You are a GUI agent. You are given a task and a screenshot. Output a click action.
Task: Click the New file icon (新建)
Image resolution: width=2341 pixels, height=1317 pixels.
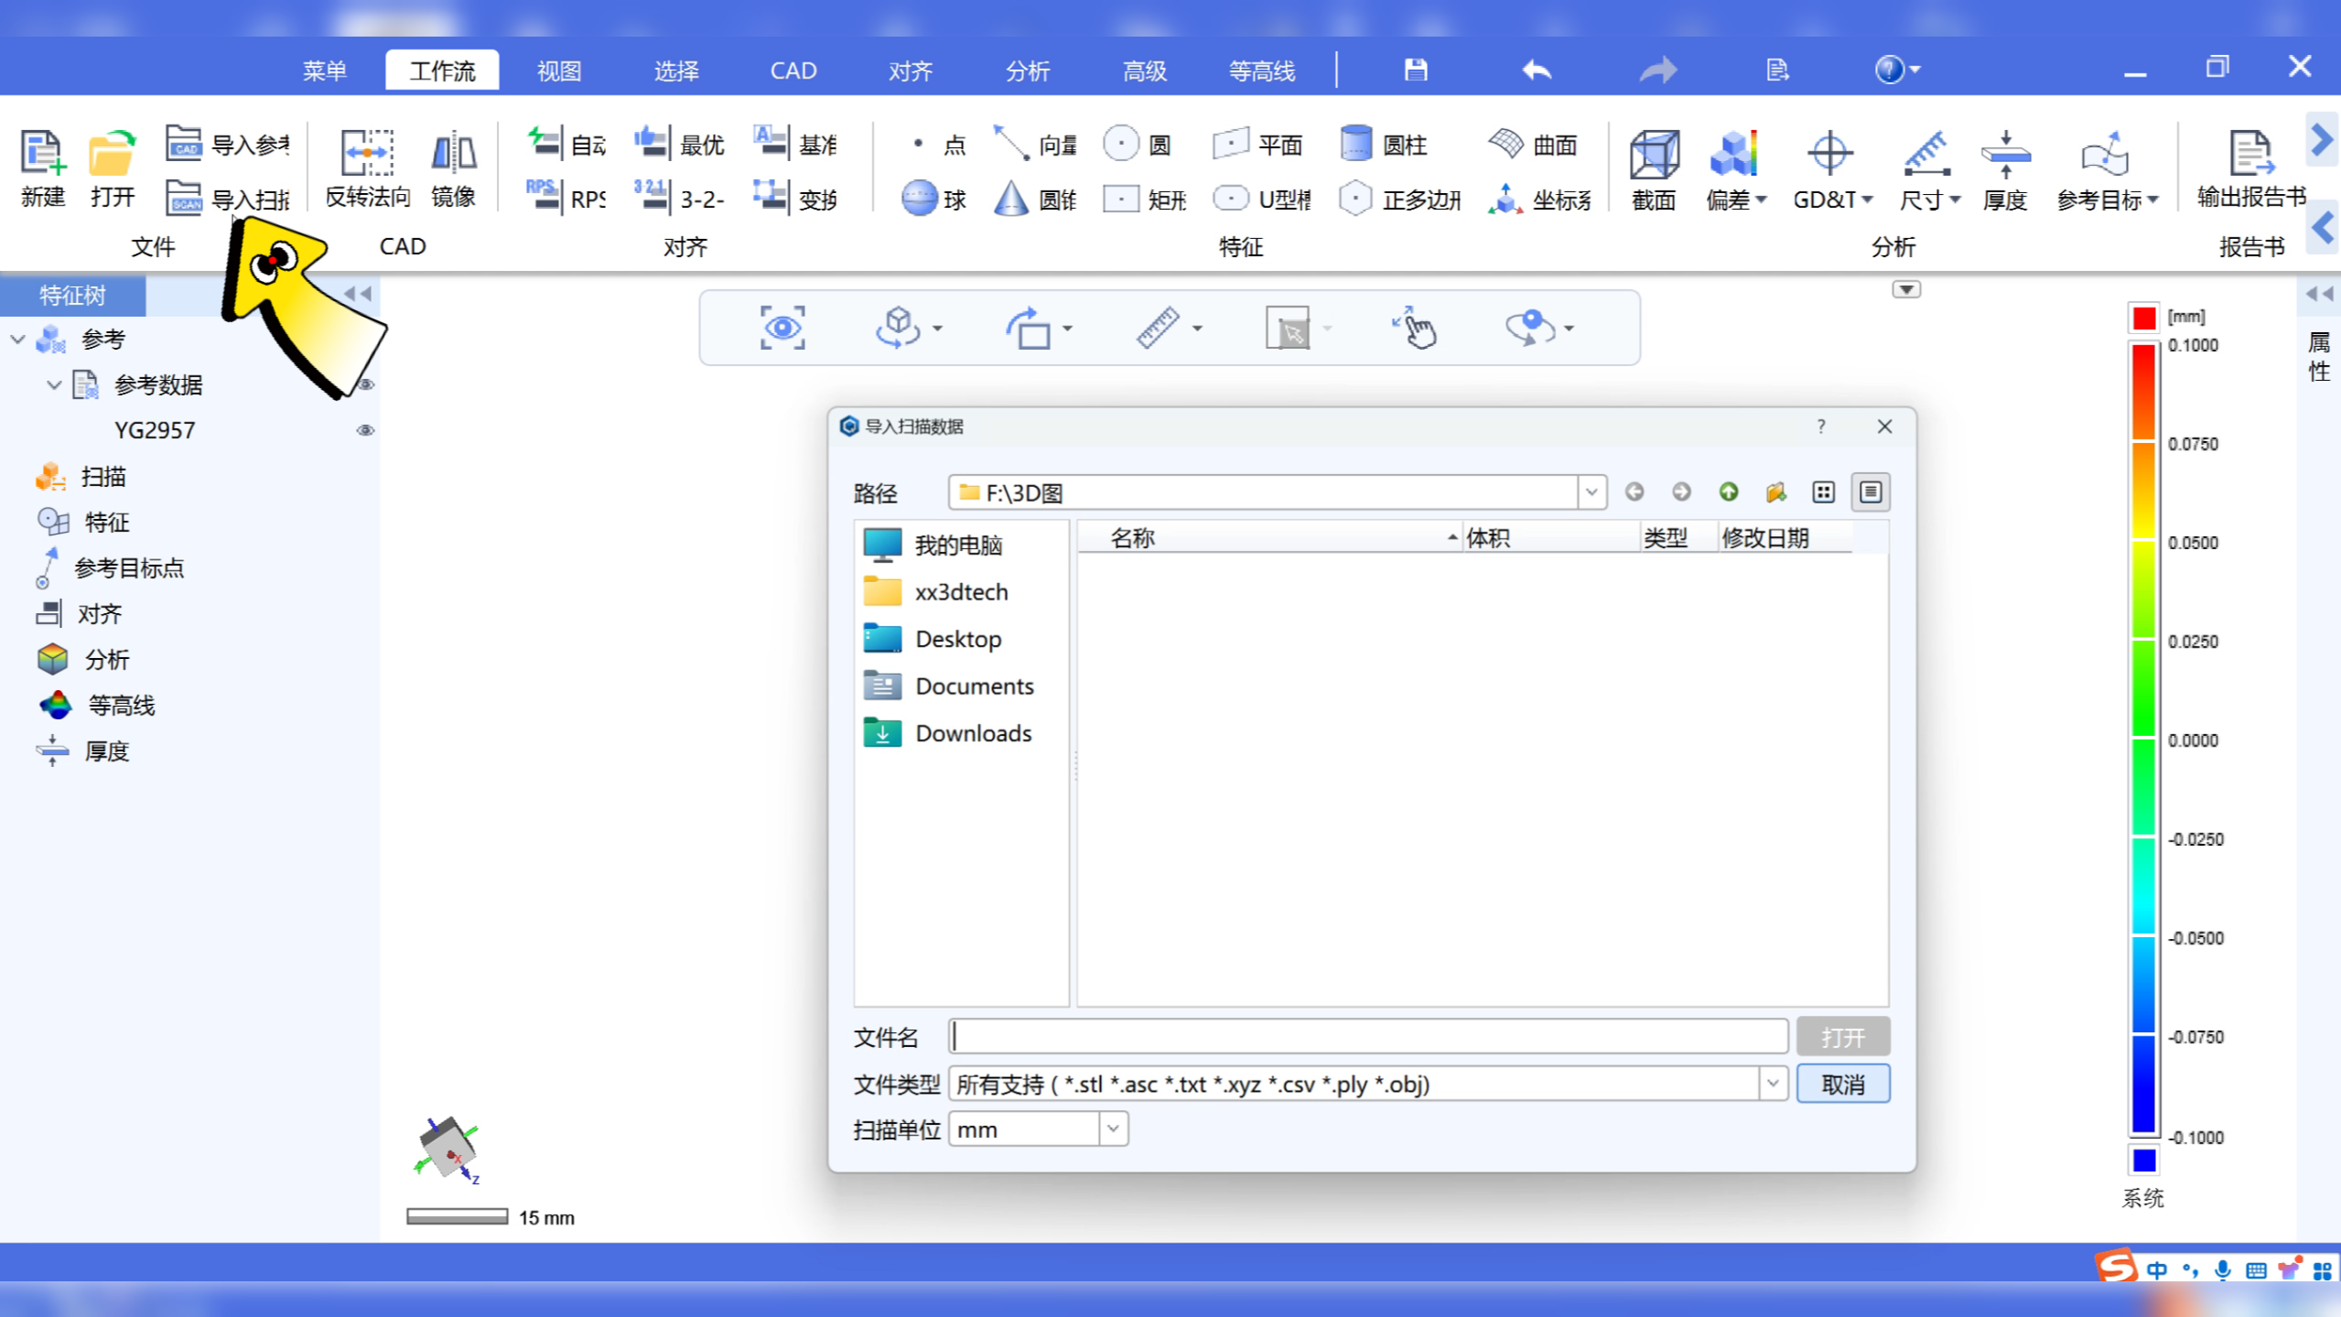pos(42,167)
